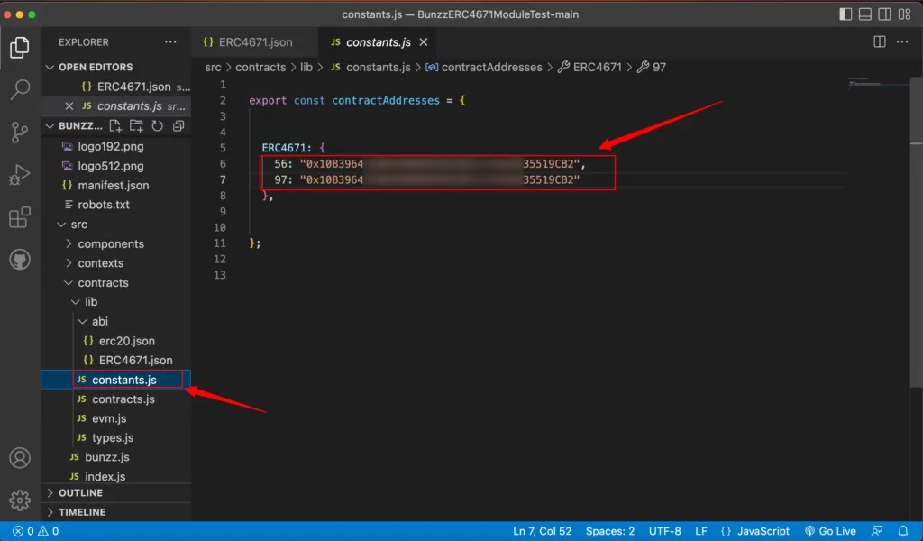Open Run and Debug panel
The image size is (923, 541).
click(20, 175)
